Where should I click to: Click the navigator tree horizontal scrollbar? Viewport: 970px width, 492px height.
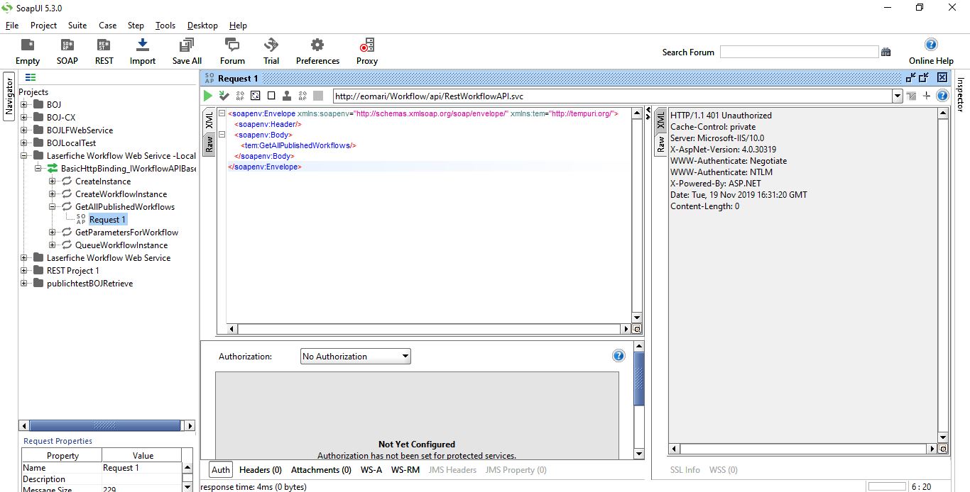tap(107, 426)
